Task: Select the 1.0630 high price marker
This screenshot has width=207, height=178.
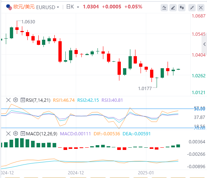Action: click(x=28, y=22)
